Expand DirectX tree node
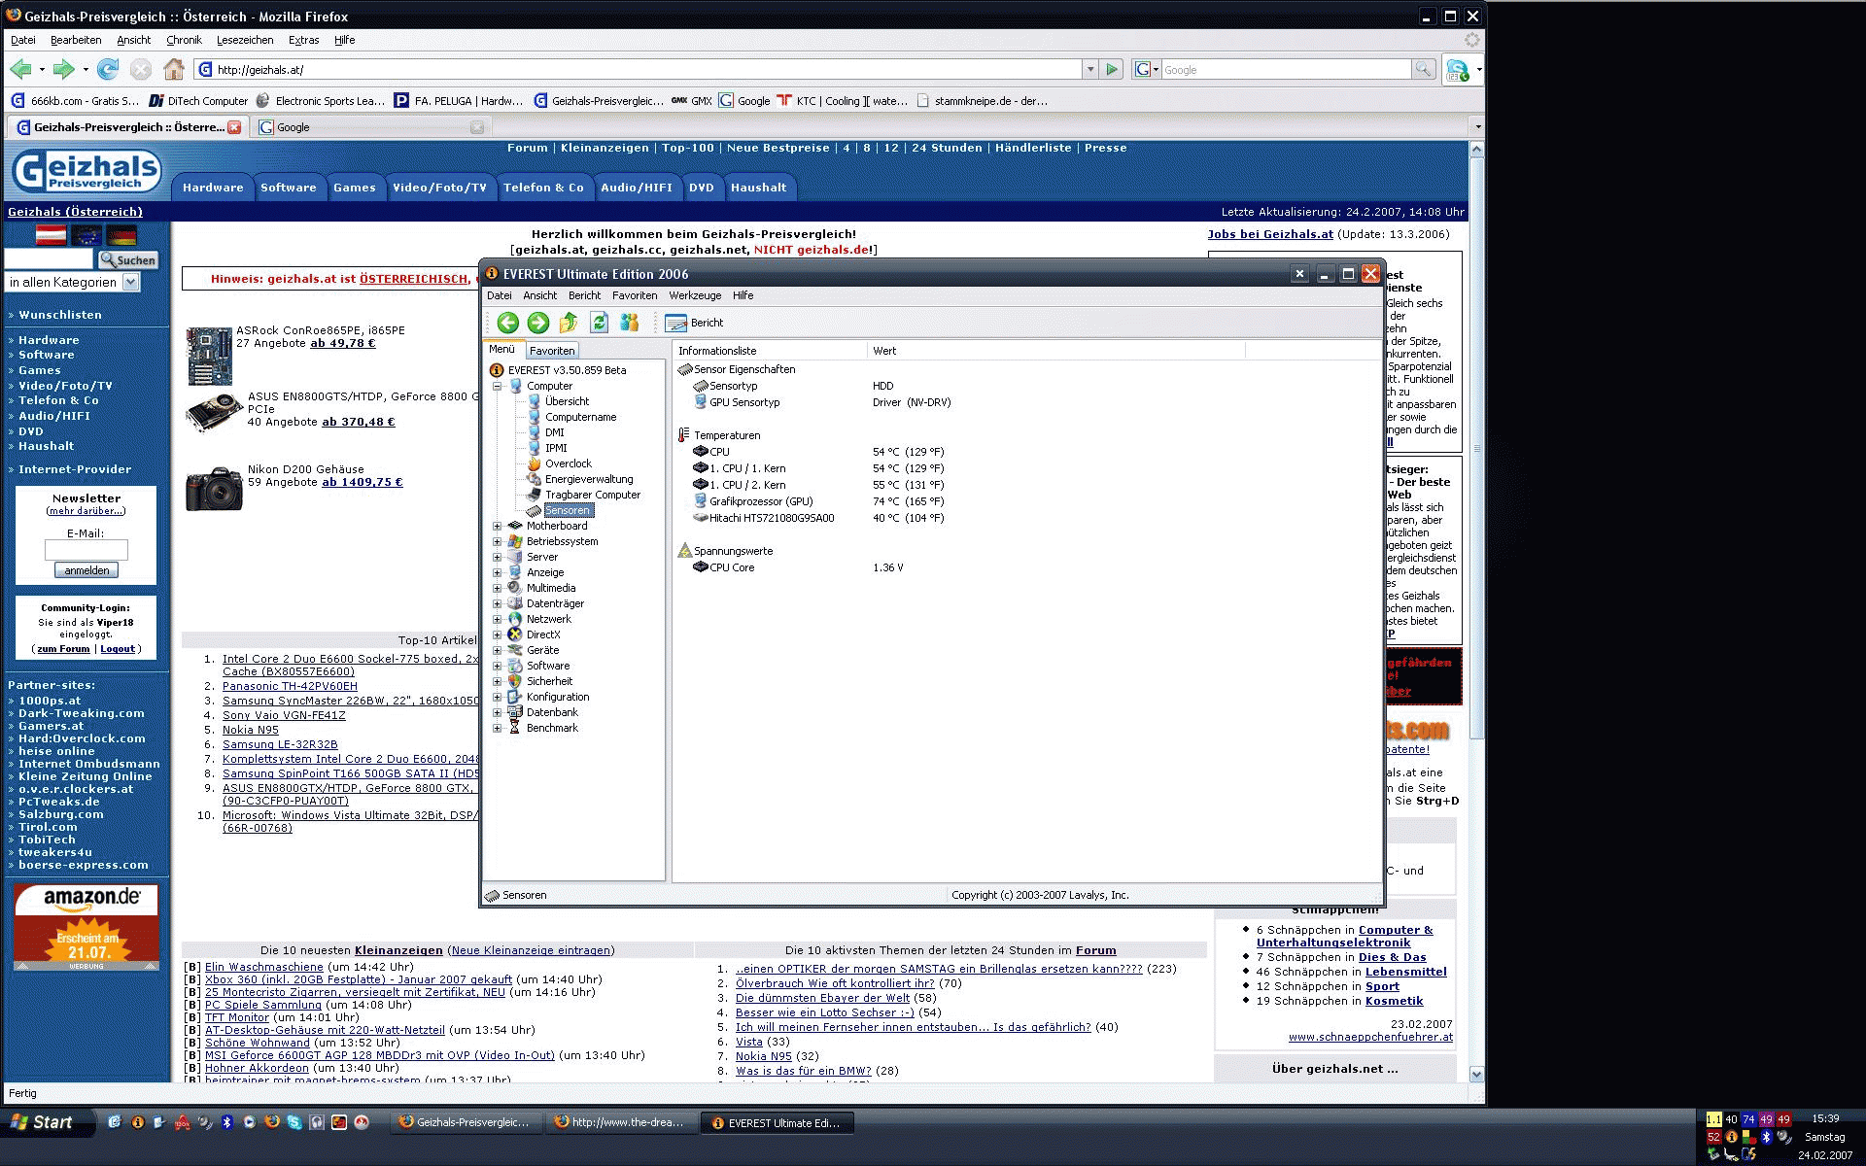 click(x=498, y=634)
